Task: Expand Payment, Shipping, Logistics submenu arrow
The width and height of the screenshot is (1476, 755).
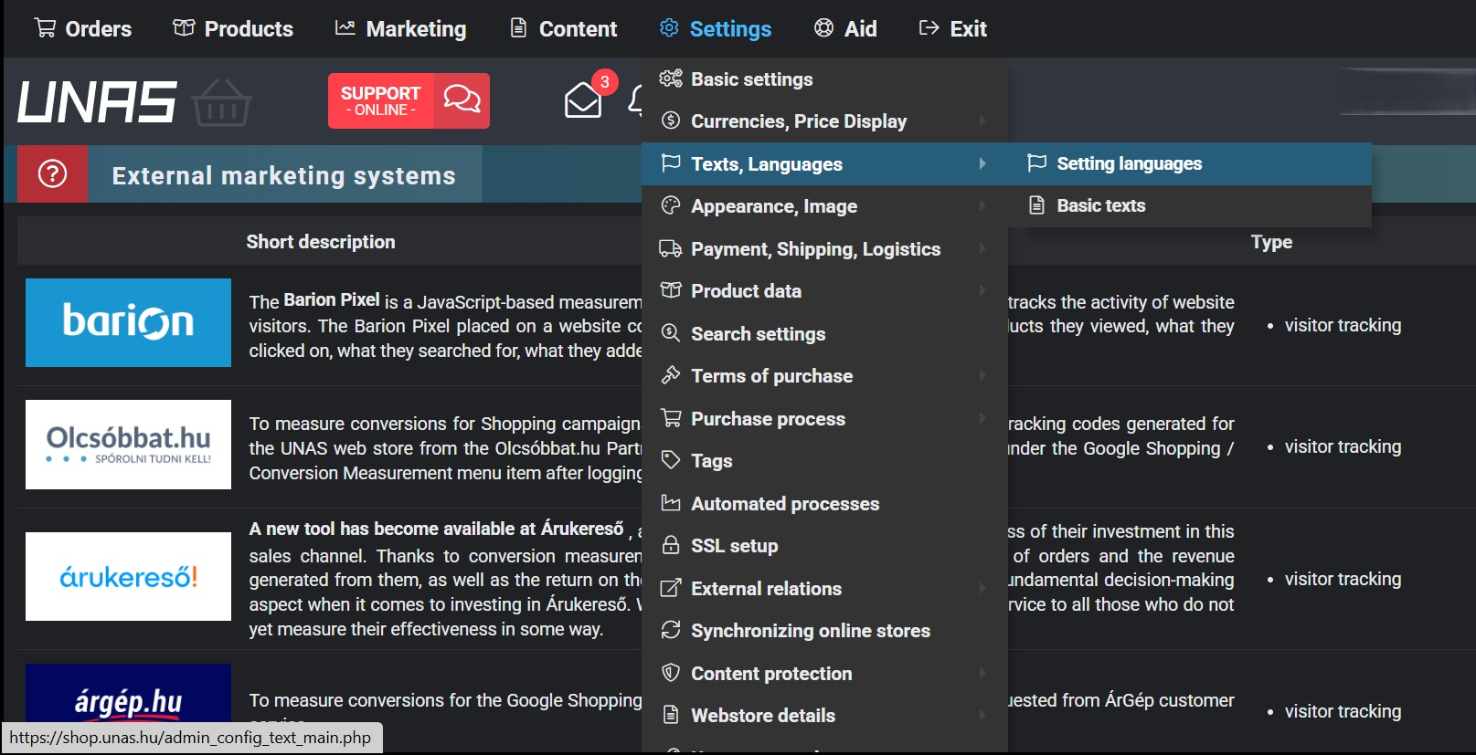Action: pos(982,248)
